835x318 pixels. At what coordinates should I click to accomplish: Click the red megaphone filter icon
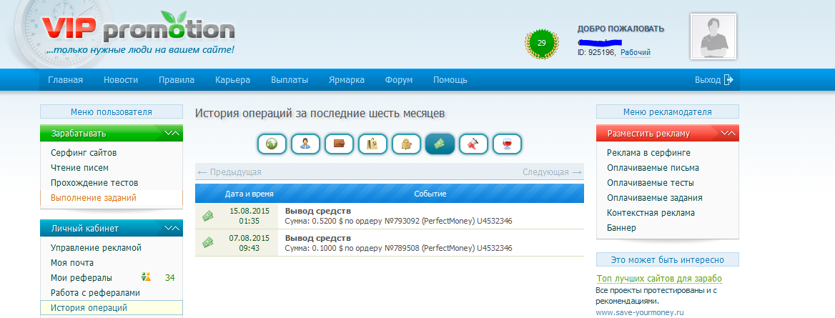pos(473,144)
